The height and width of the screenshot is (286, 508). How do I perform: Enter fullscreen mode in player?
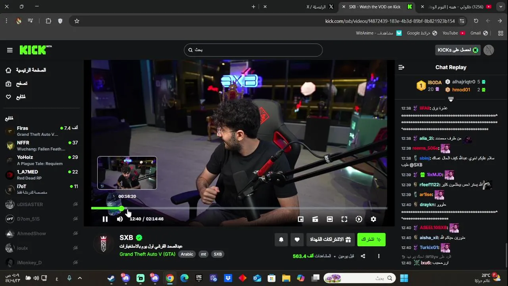coord(344,219)
